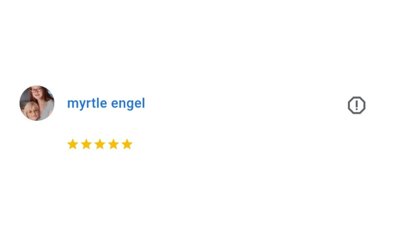The height and width of the screenshot is (242, 399).
Task: Select the fifth rating star
Action: (x=127, y=144)
